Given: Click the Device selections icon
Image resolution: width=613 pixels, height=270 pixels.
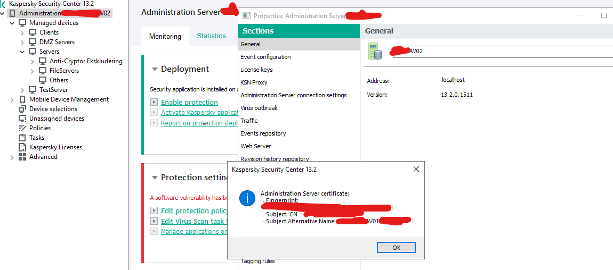Looking at the screenshot, I should tap(22, 109).
